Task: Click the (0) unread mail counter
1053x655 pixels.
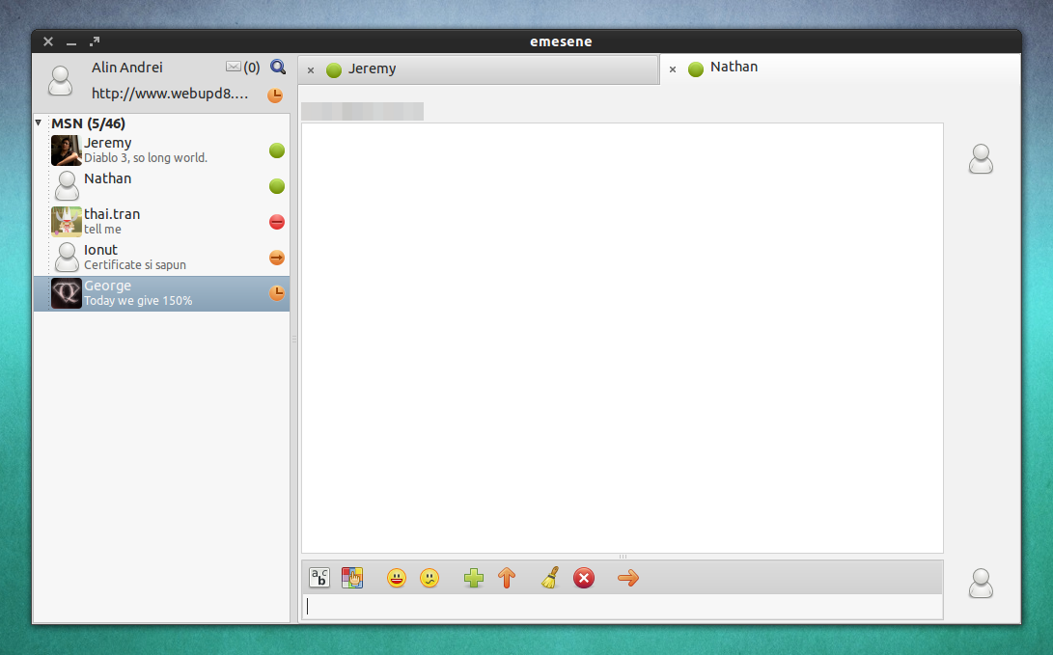Action: [252, 68]
